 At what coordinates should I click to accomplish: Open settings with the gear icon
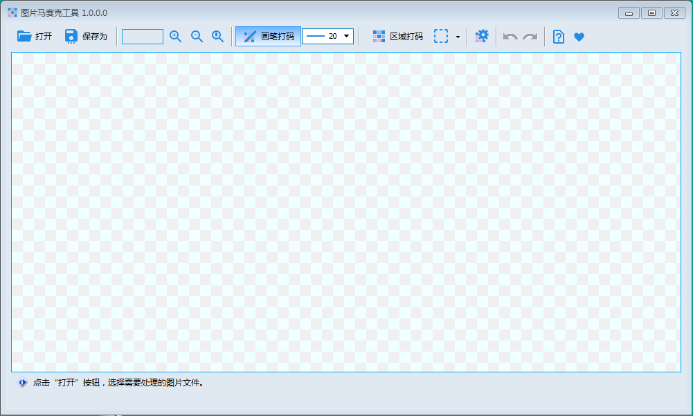point(482,36)
